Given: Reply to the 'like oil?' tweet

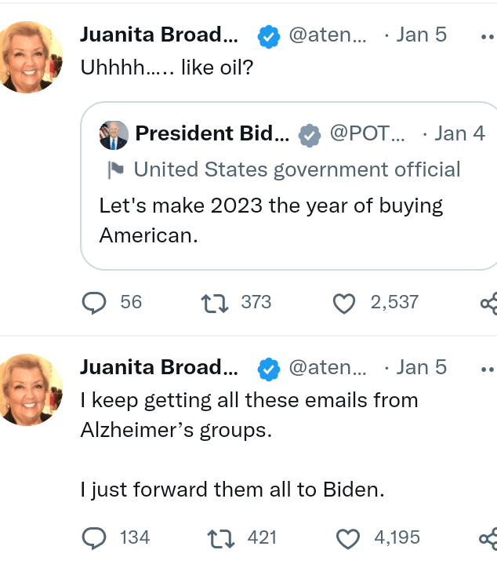Looking at the screenshot, I should (94, 302).
